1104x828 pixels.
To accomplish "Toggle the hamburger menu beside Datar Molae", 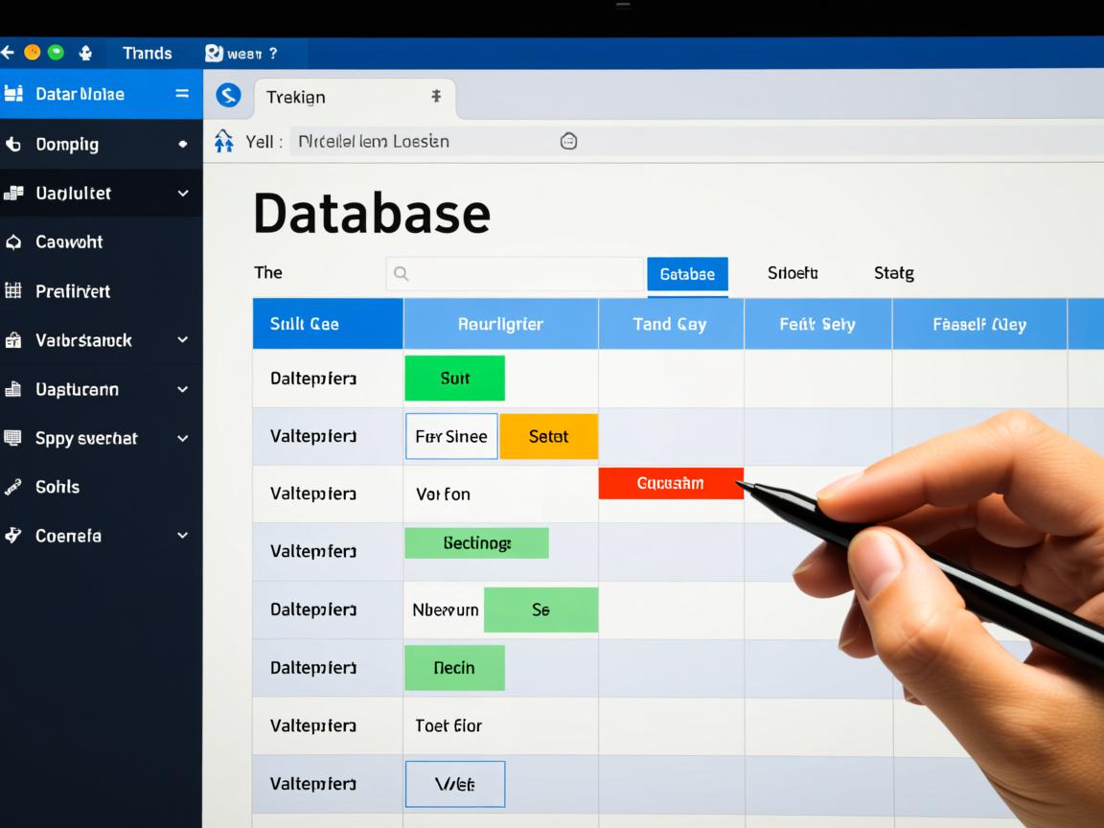I will tap(182, 94).
